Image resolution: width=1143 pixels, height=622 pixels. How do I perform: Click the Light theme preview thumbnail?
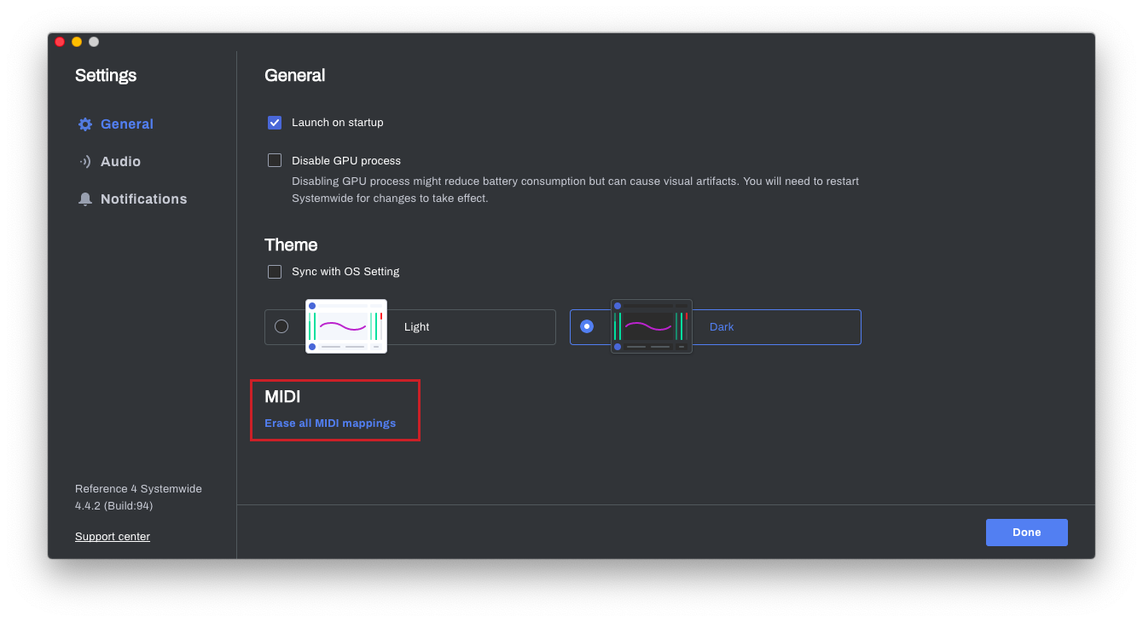click(346, 326)
